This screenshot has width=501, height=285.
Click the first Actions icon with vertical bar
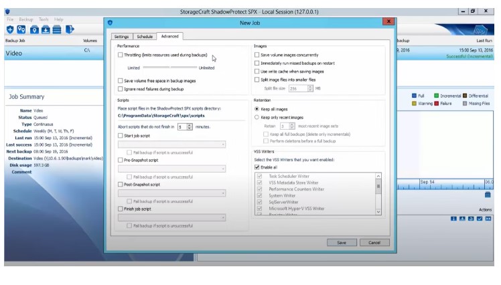(x=453, y=219)
